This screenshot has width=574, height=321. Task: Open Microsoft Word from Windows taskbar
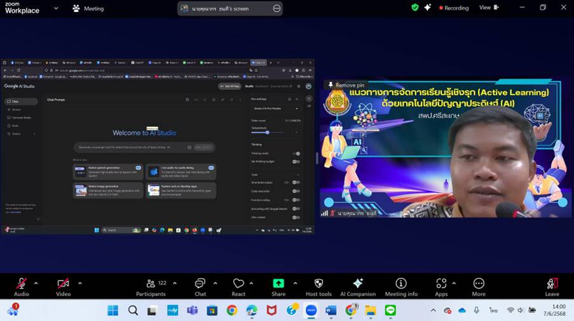[331, 310]
